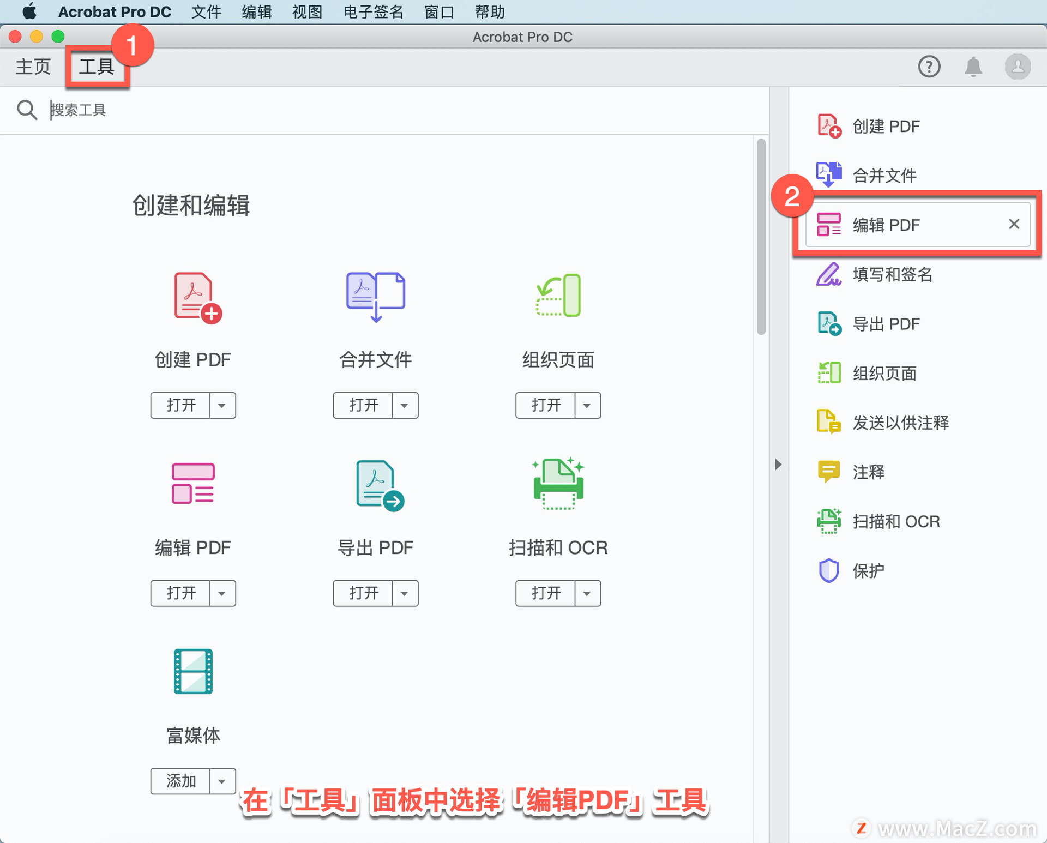Click the Scan and OCR (扫描和 OCR) large icon
The height and width of the screenshot is (843, 1047).
coord(558,484)
